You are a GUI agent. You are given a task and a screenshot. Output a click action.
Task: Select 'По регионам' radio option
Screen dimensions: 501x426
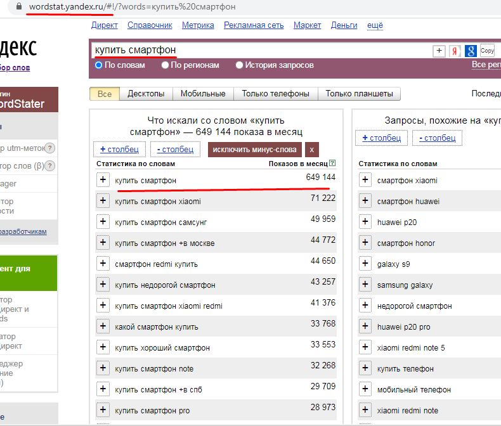pos(165,65)
